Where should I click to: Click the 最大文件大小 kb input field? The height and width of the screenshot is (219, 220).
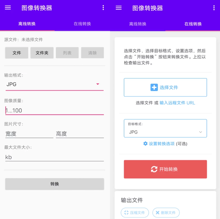[54, 157]
